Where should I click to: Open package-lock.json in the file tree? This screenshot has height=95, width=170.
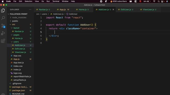[20, 87]
